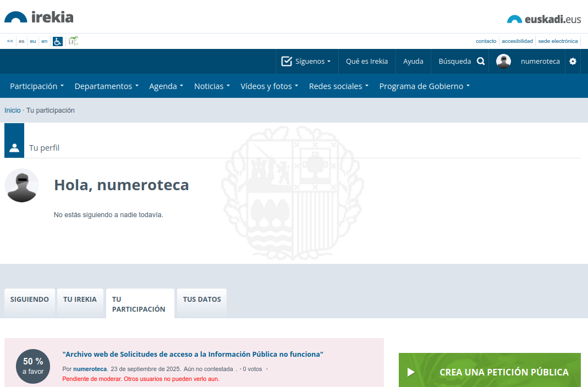Viewport: 588px width, 387px height.
Task: Click the search magnifier icon
Action: click(x=480, y=62)
